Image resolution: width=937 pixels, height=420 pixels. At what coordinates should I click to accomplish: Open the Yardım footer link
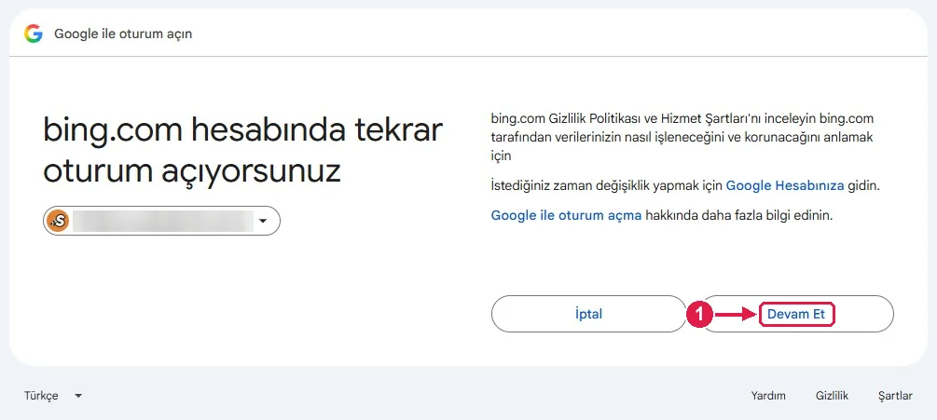(768, 396)
